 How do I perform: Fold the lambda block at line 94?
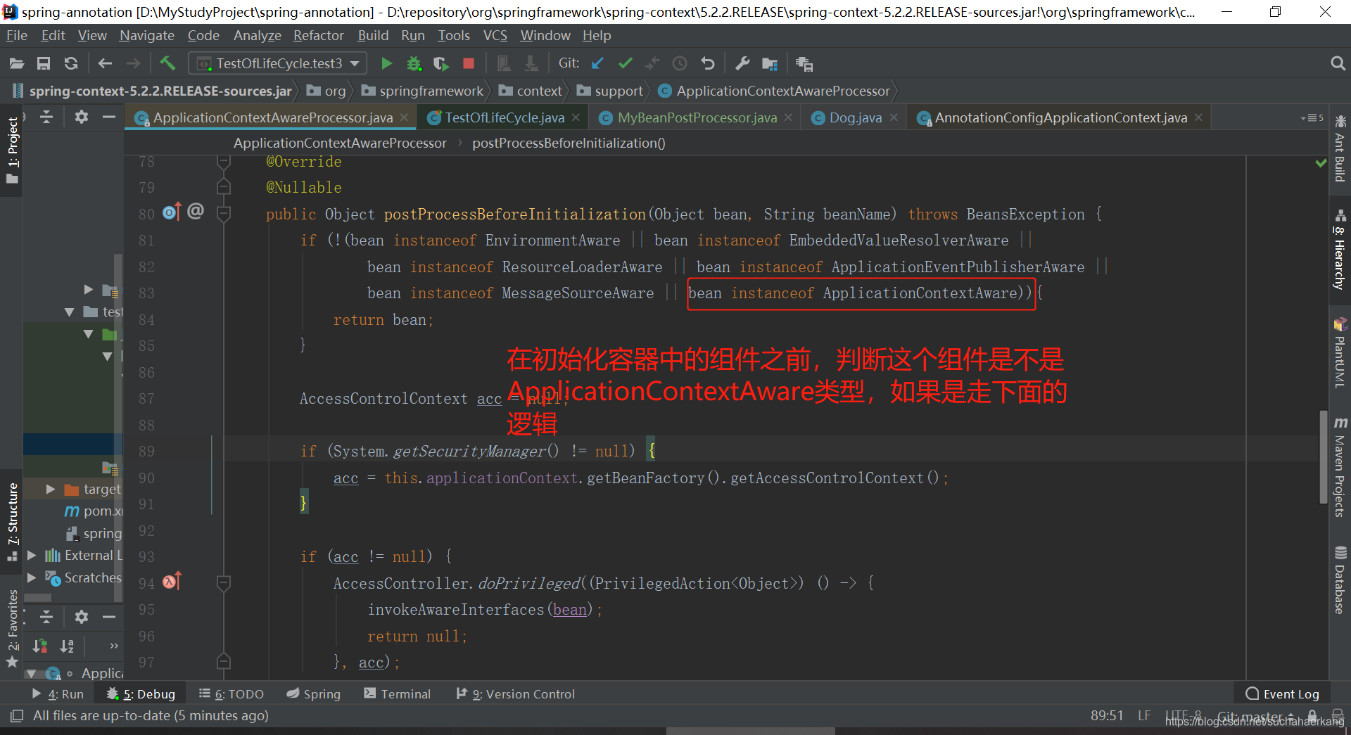[224, 583]
